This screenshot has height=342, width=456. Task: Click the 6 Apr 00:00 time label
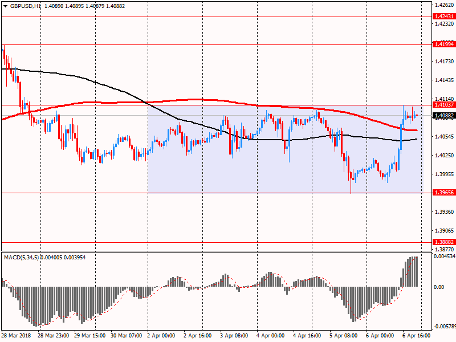pos(380,336)
